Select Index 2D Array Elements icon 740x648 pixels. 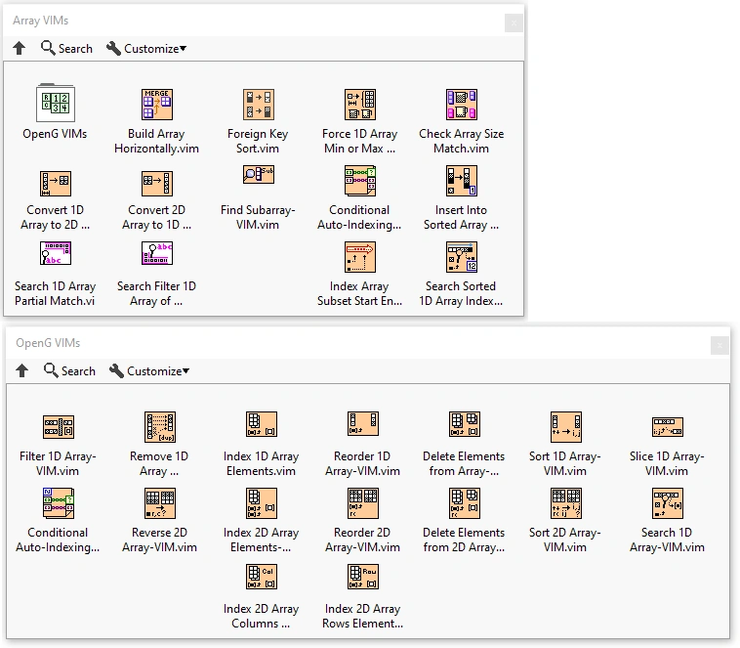click(x=262, y=503)
